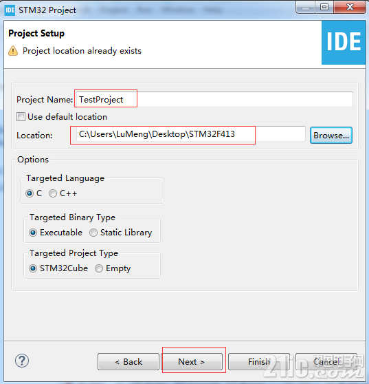Click the Finish button
The image size is (369, 384).
[259, 361]
